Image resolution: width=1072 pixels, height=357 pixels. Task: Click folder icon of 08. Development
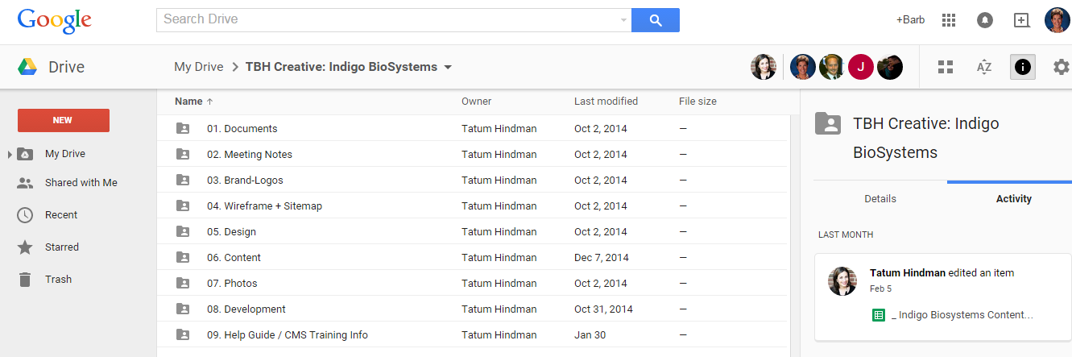click(x=183, y=309)
